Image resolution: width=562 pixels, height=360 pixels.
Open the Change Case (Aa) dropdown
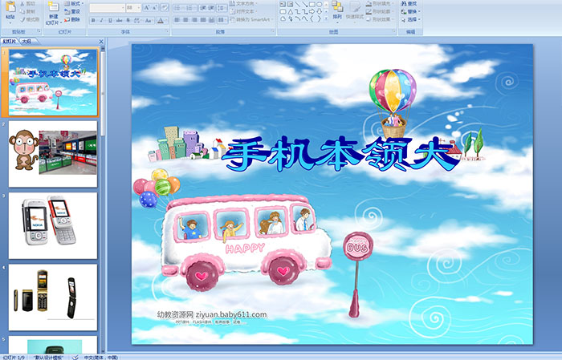coord(149,20)
